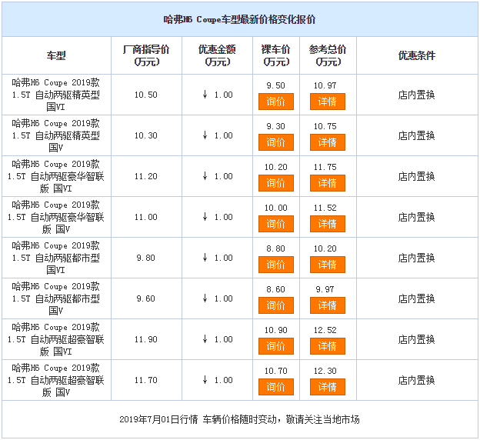Click bare car price value 10.90

click(276, 330)
